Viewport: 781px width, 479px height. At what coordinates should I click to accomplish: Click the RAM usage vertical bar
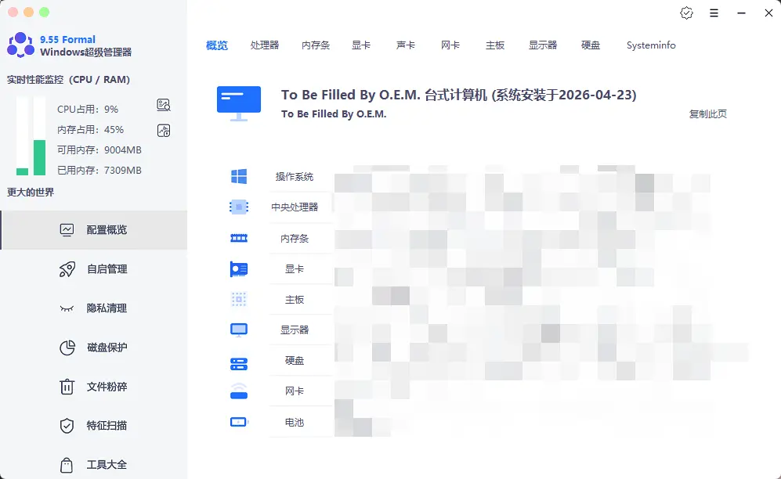coord(39,135)
